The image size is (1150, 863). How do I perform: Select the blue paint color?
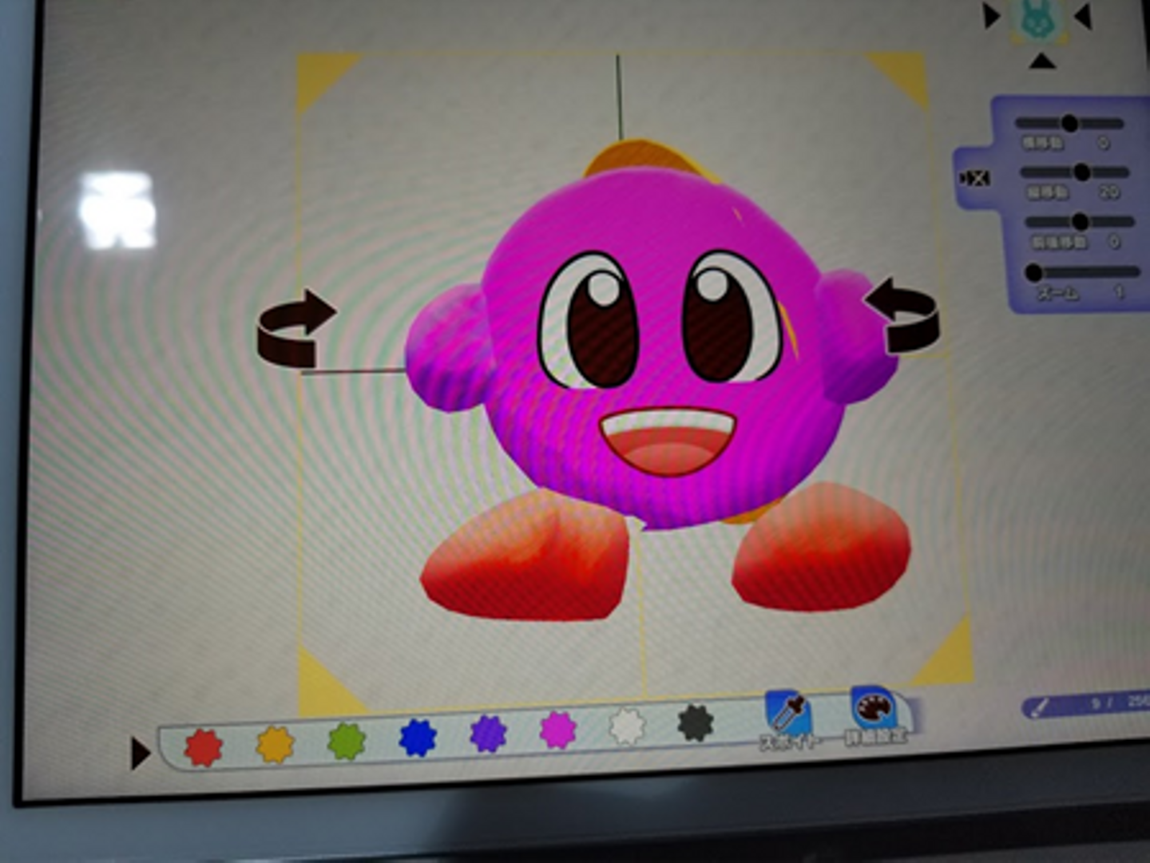[x=418, y=736]
